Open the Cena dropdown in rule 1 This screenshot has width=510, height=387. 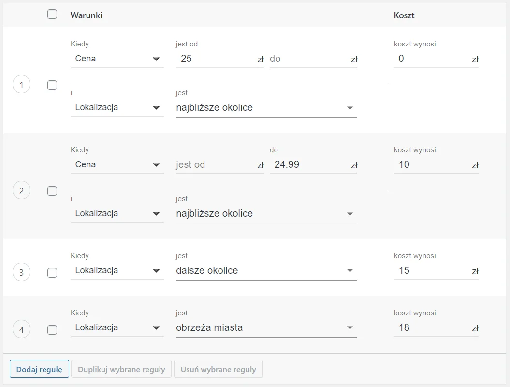(117, 59)
